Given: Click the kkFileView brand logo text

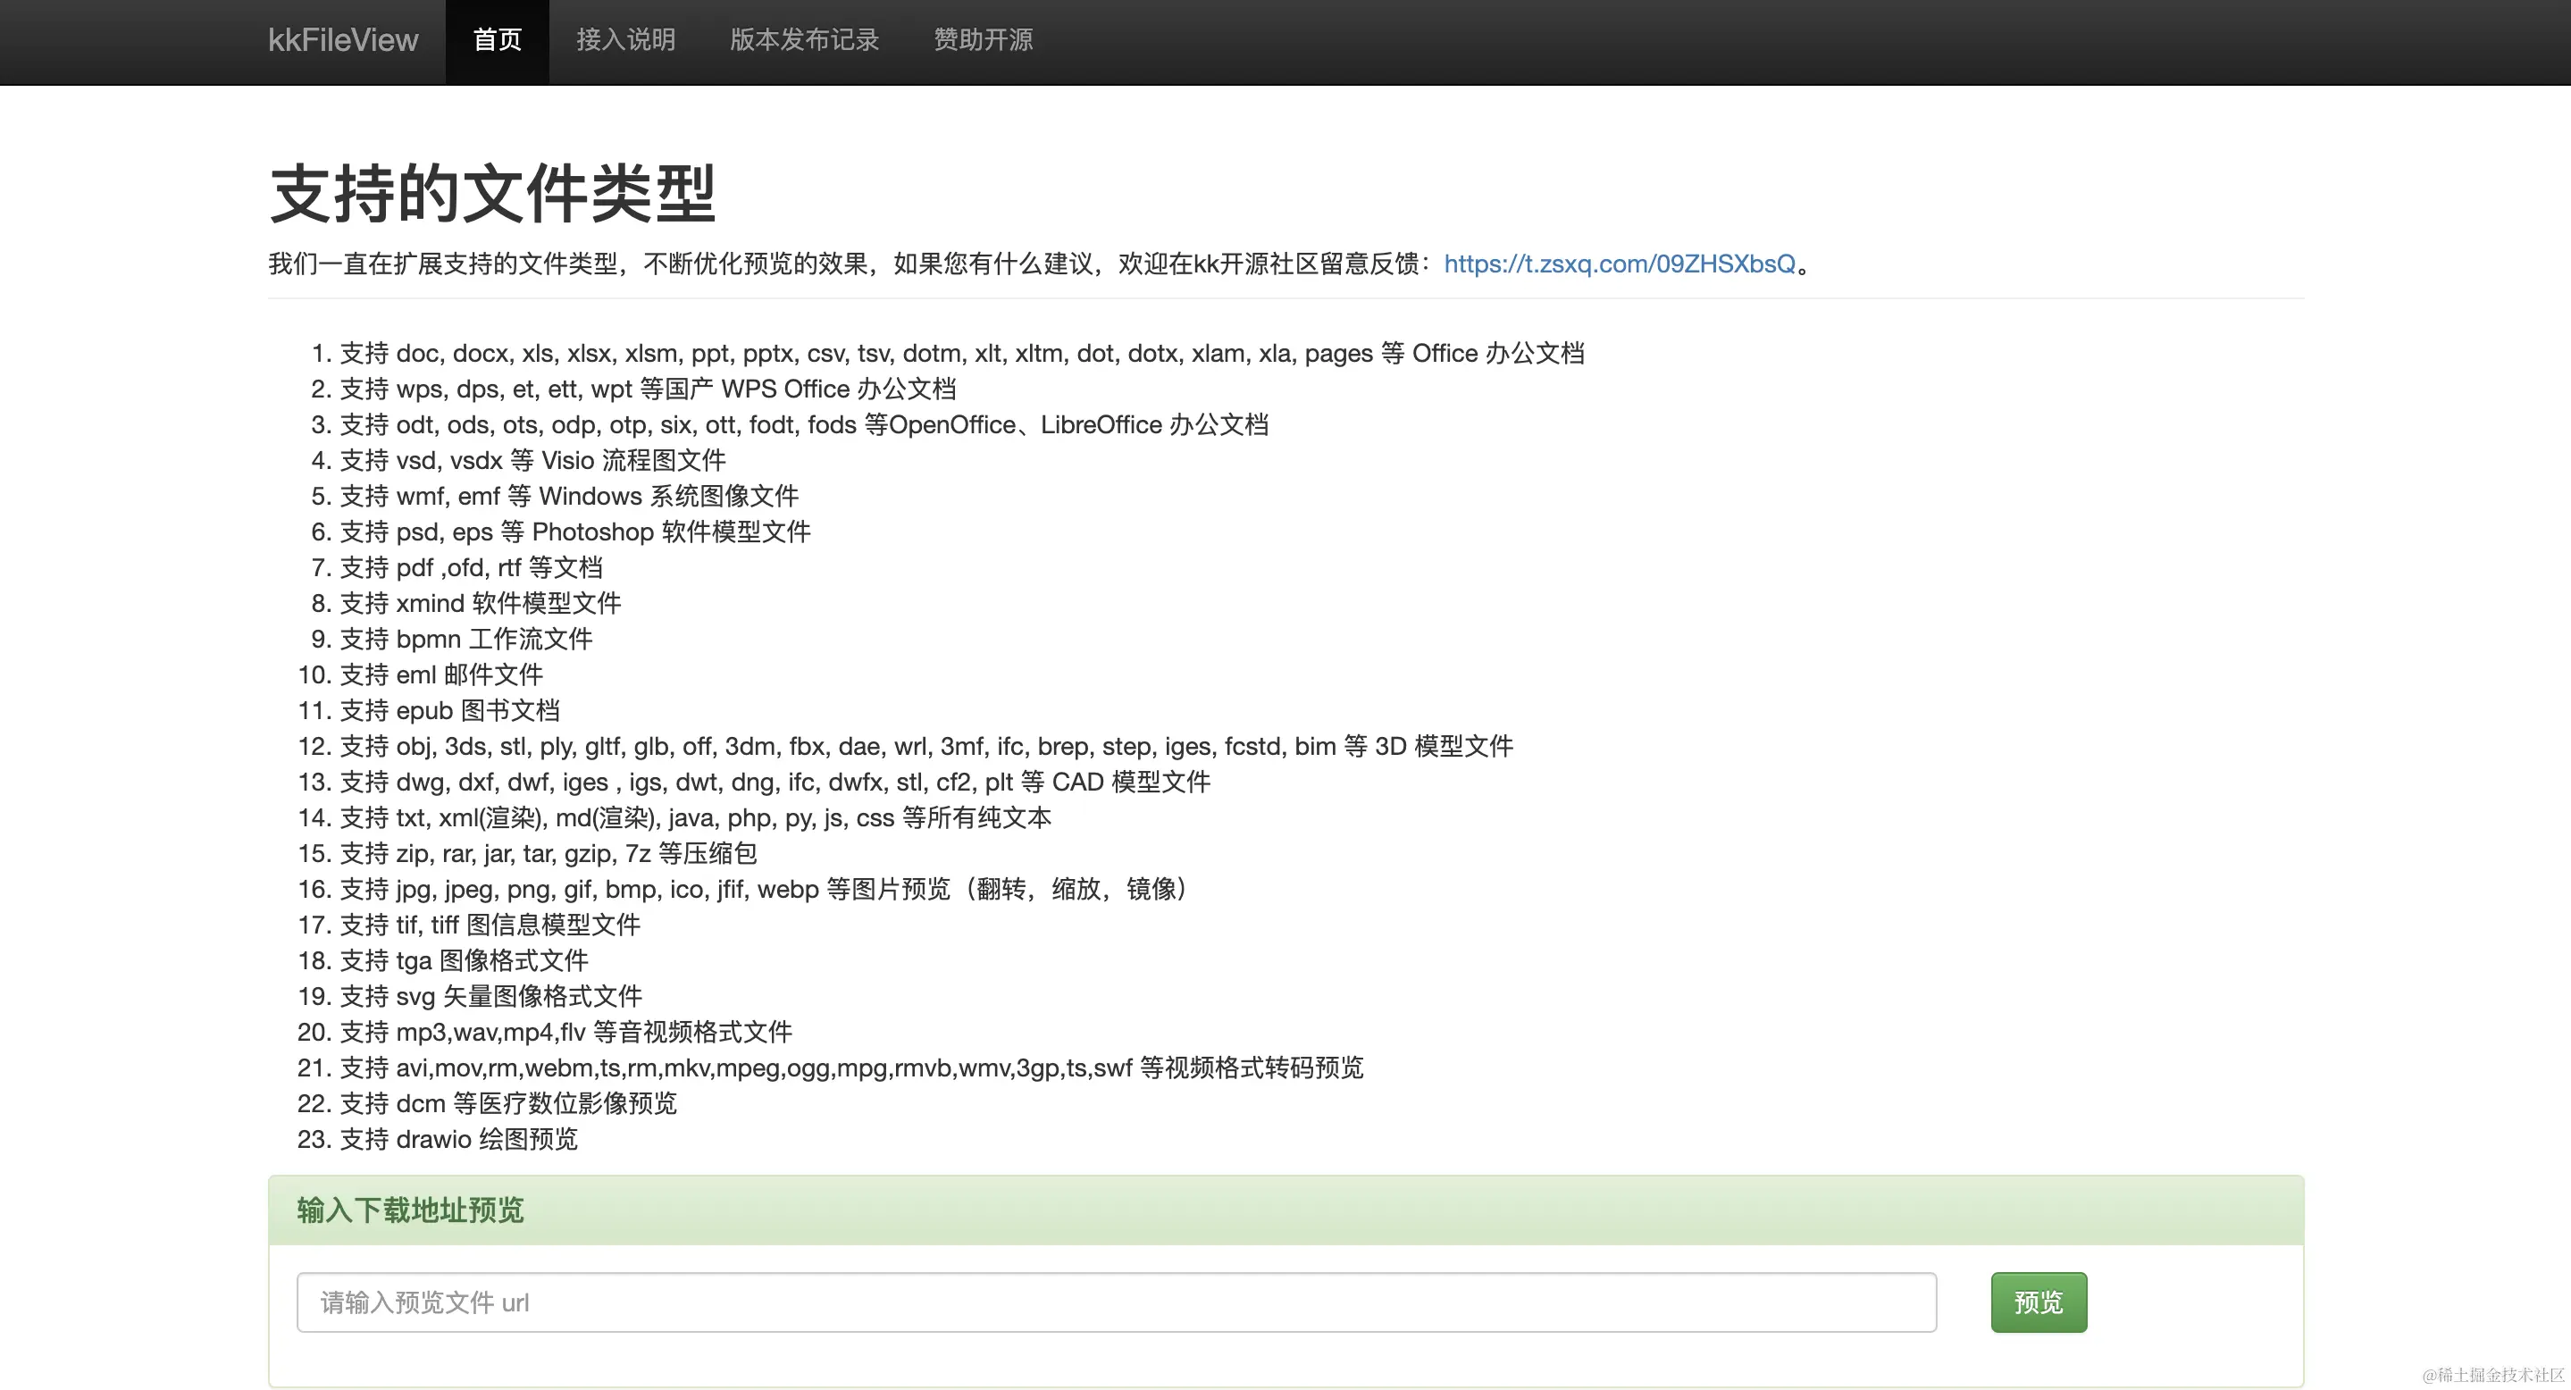Looking at the screenshot, I should [x=342, y=40].
